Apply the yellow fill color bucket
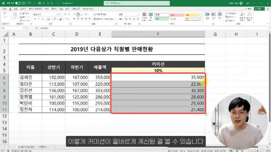 55,19
